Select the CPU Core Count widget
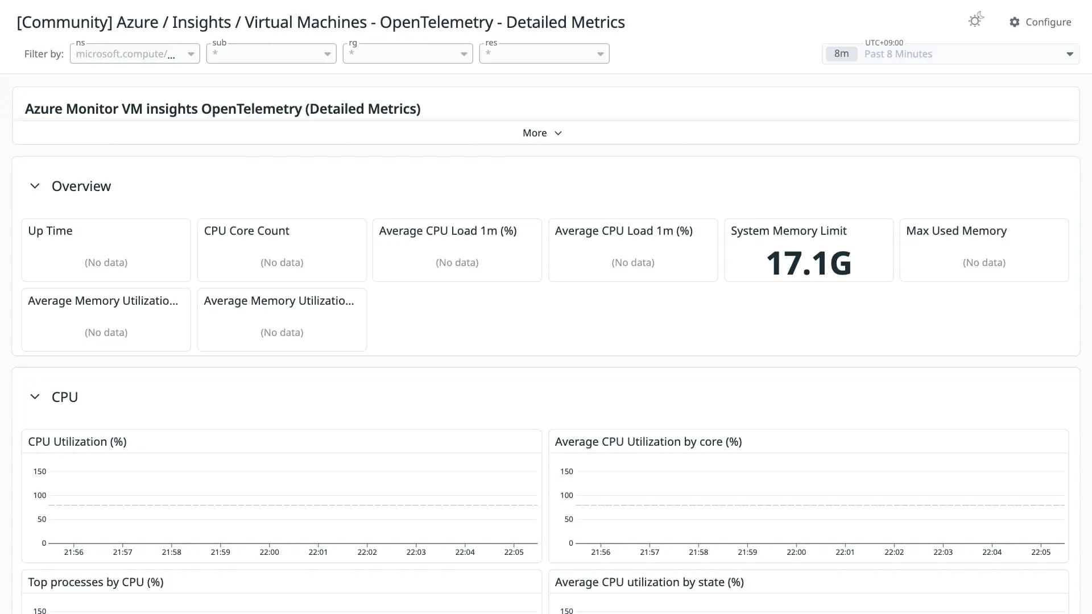This screenshot has height=614, width=1092. click(282, 250)
